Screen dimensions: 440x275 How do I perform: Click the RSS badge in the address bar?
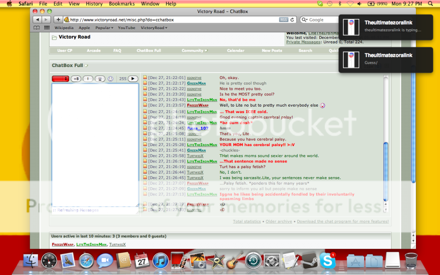pos(284,20)
